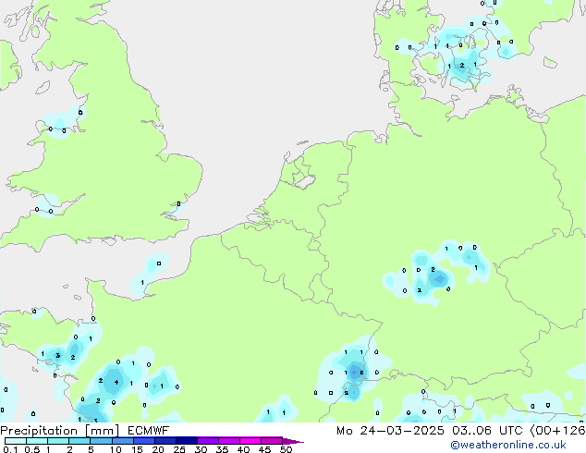Select the legend swatch between 0.5 and 1
Screen dimensions: 586x453
37,441
